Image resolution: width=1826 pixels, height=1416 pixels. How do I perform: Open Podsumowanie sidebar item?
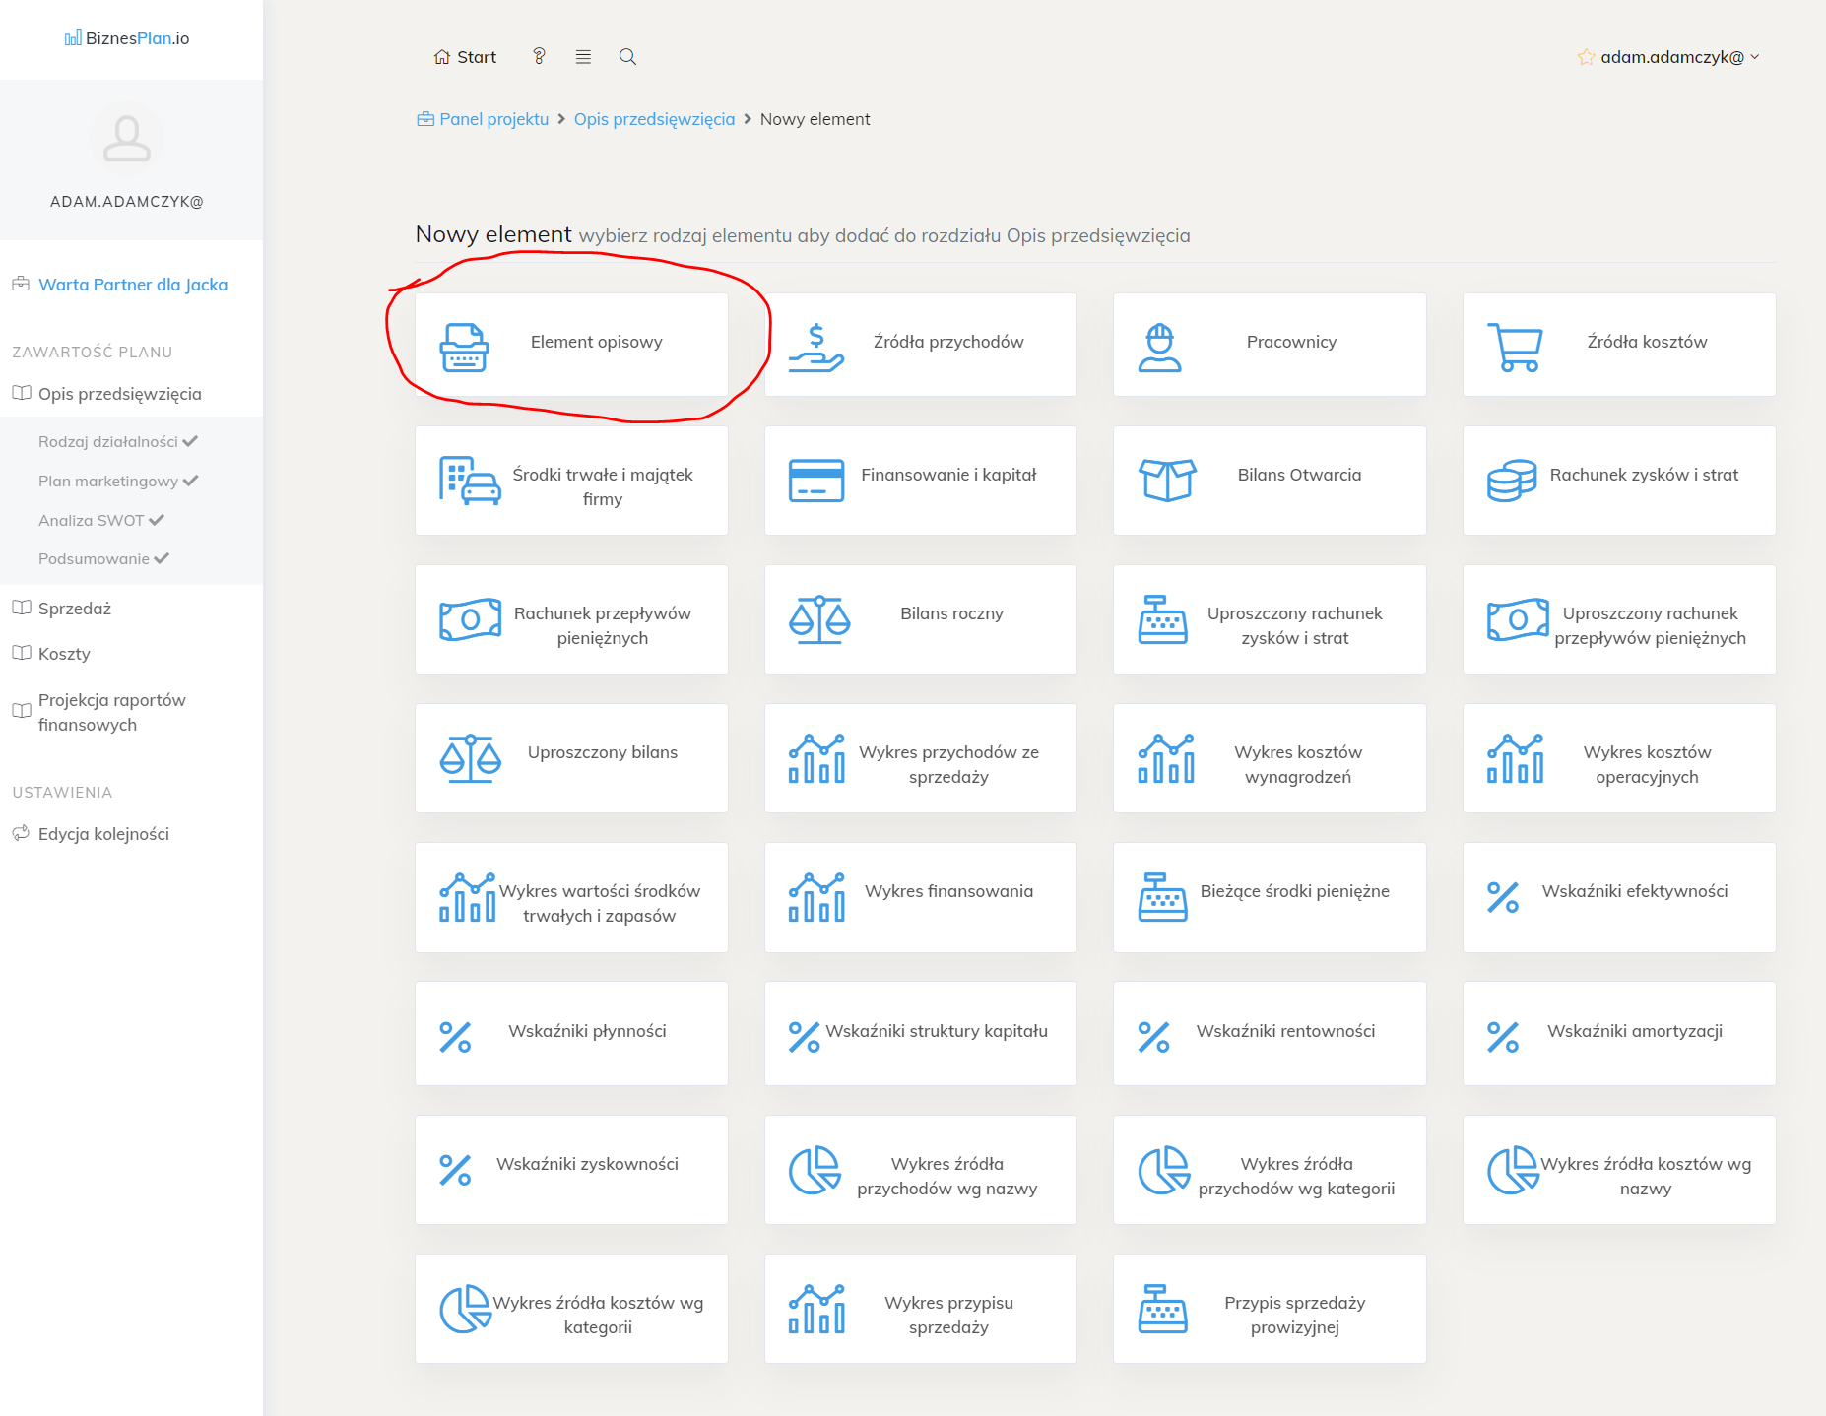[103, 559]
